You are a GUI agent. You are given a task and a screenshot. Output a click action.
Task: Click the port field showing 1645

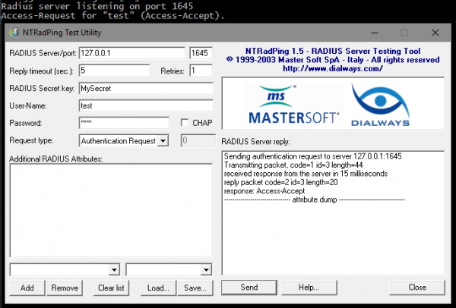click(201, 53)
